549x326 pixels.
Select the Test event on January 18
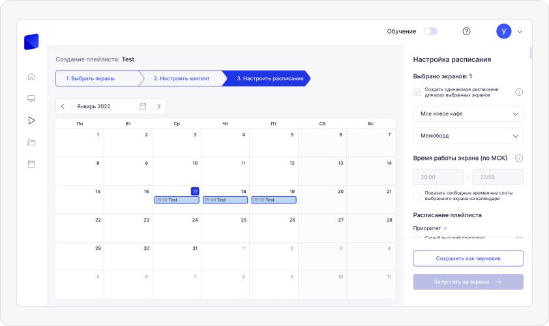[x=225, y=200]
